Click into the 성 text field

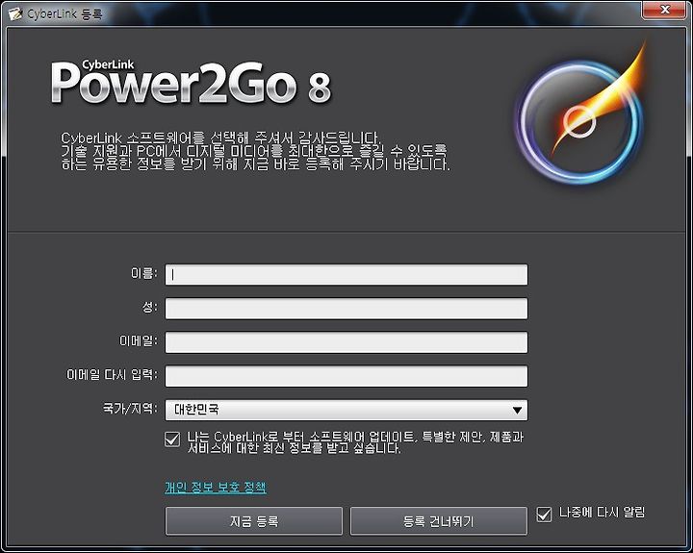point(346,309)
